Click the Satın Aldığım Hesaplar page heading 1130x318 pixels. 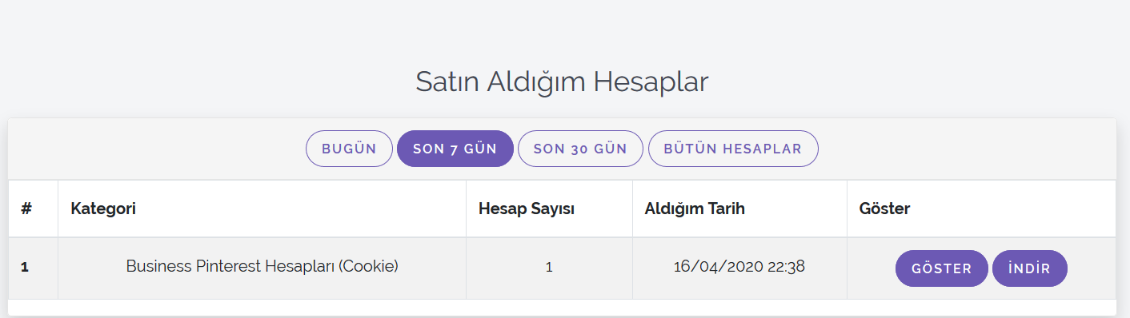pyautogui.click(x=562, y=81)
